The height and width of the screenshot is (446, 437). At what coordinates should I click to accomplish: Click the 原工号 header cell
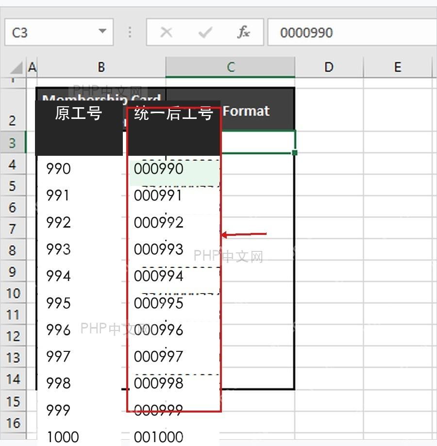(79, 128)
